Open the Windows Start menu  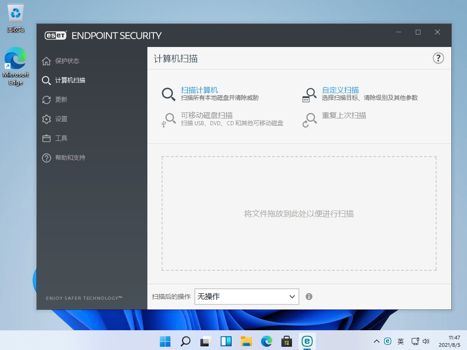[x=165, y=341]
